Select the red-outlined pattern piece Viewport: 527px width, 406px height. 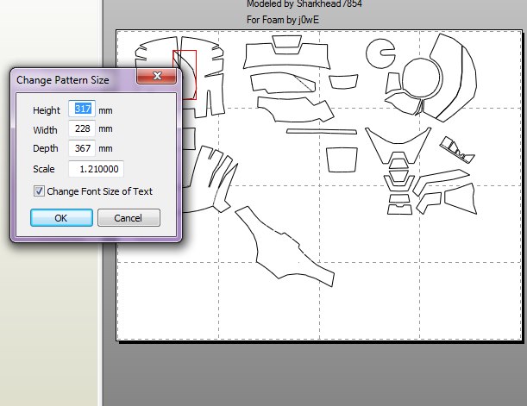(185, 75)
